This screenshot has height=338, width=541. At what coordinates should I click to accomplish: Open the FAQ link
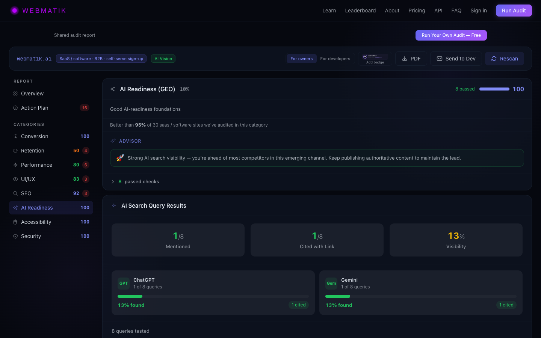pos(456,11)
